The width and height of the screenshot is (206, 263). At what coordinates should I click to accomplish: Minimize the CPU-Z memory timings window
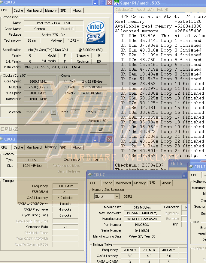click(95, 139)
